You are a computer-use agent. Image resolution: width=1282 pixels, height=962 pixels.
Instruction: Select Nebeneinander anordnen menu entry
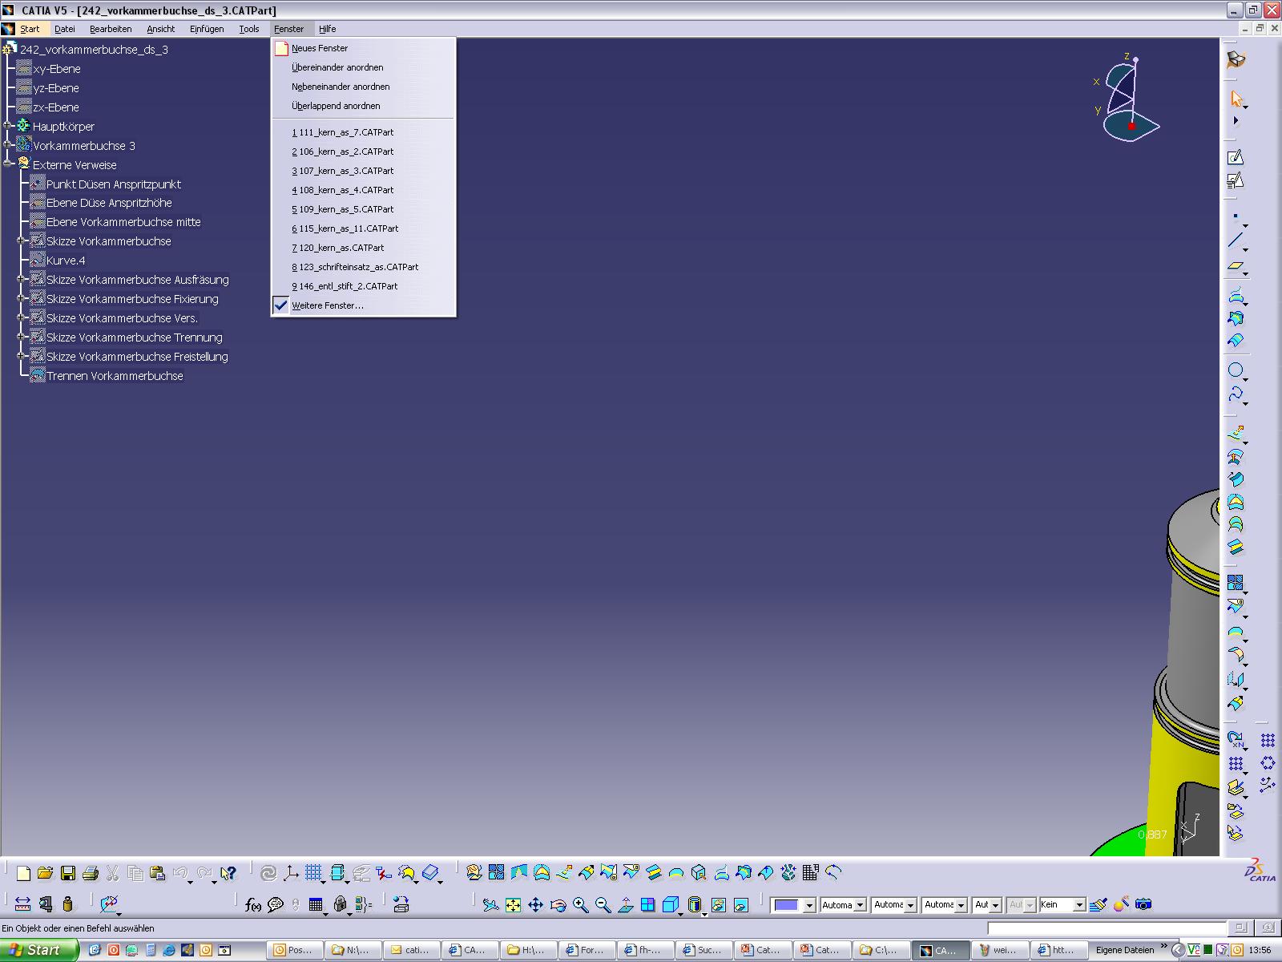click(x=364, y=87)
